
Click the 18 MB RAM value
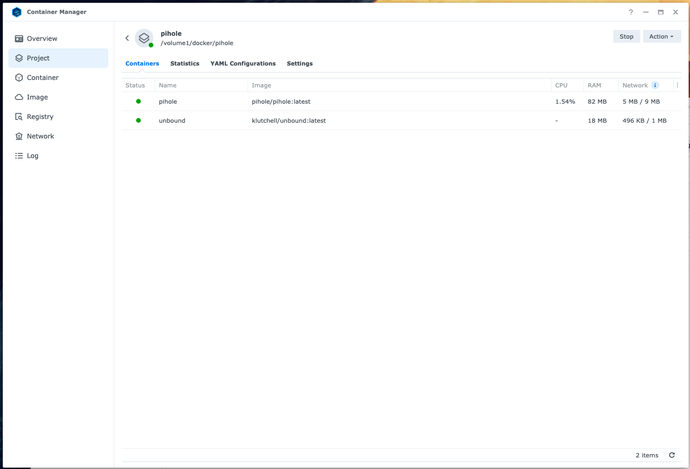pos(597,120)
